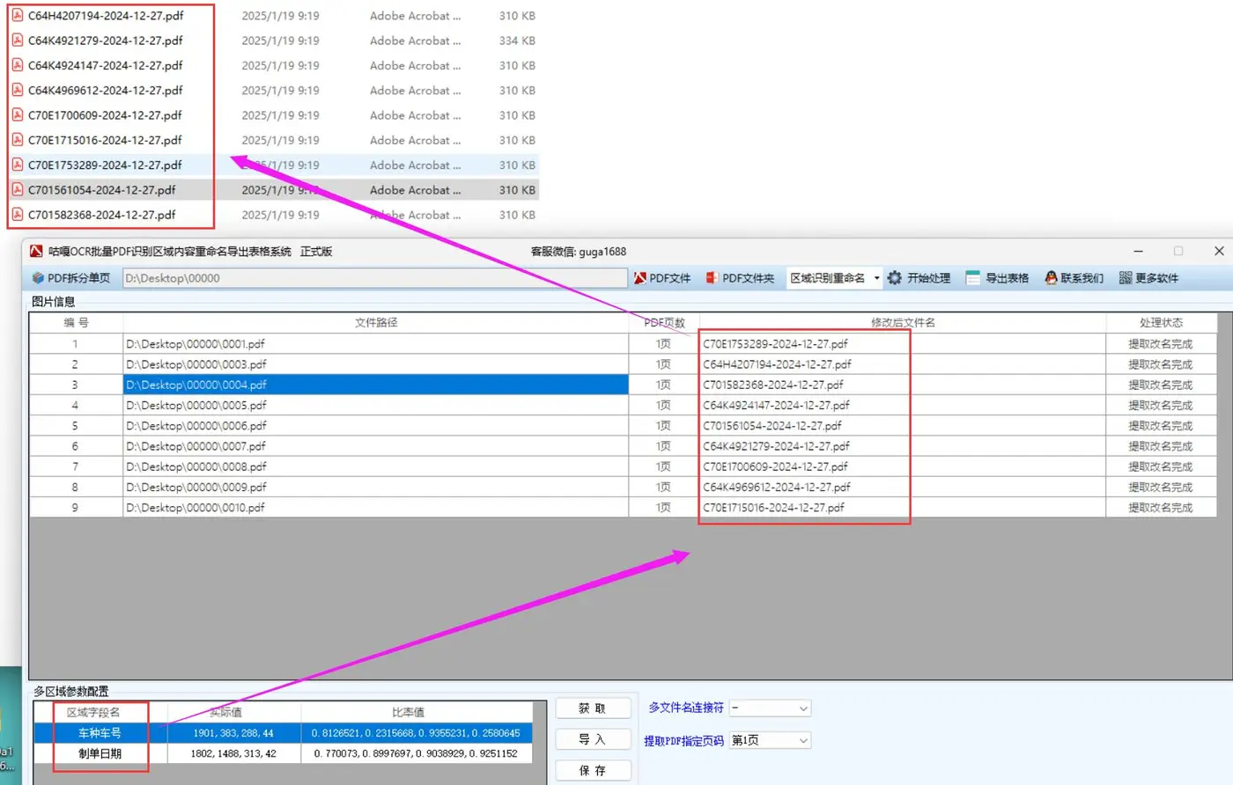Open the 提取PDF指定页码 combo box
1233x785 pixels.
coord(770,741)
